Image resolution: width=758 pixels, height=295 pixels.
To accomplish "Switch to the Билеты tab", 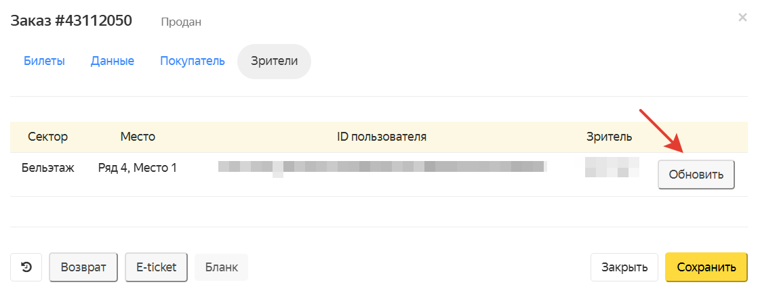I will 45,62.
